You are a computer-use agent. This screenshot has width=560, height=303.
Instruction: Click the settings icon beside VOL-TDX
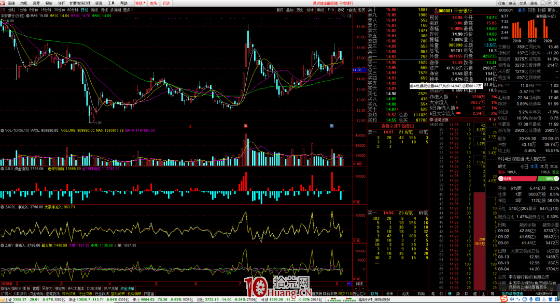click(2, 131)
